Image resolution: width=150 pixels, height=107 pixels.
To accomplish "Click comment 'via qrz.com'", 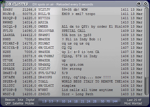I will click(72, 65).
